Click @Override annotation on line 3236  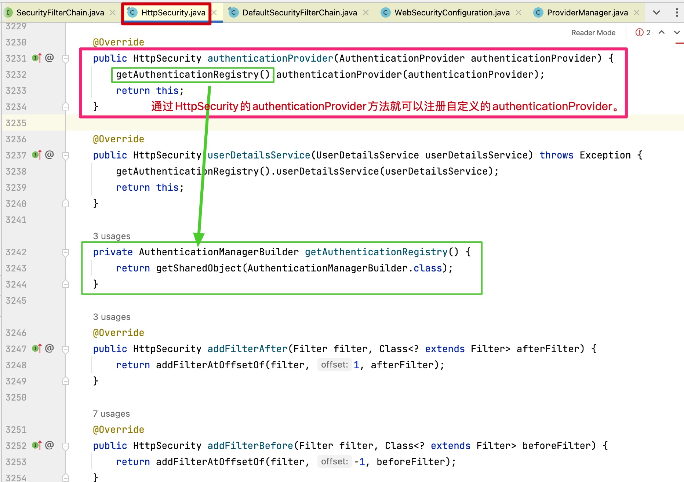pos(119,139)
